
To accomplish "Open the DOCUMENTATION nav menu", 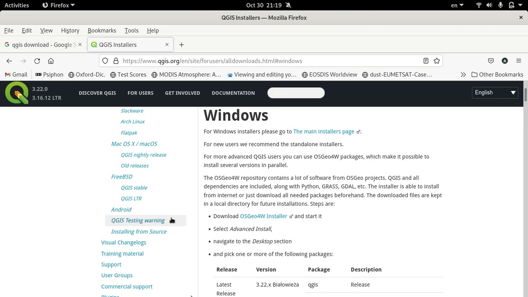I will tap(233, 93).
